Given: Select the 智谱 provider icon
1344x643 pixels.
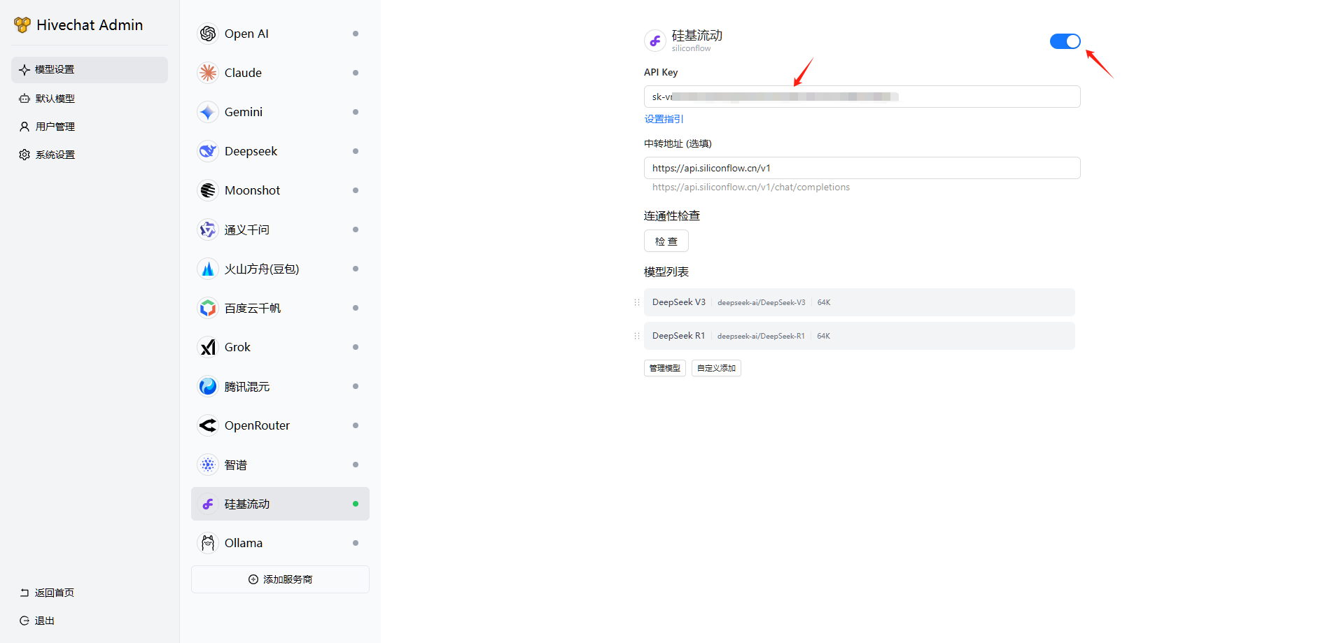Looking at the screenshot, I should (x=208, y=465).
